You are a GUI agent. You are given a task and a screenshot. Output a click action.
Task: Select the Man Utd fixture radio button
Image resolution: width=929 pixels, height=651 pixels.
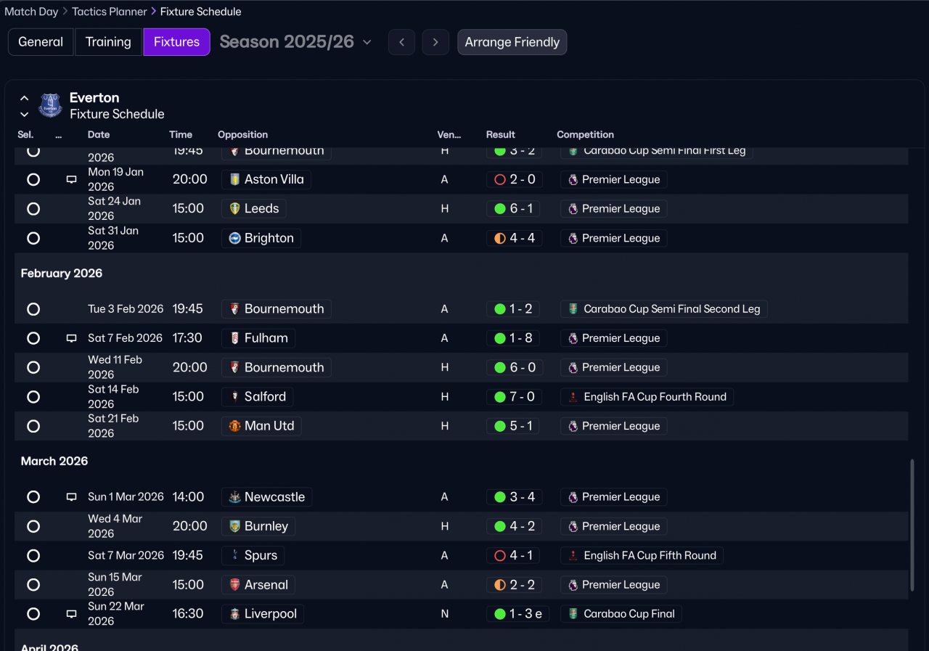tap(33, 426)
